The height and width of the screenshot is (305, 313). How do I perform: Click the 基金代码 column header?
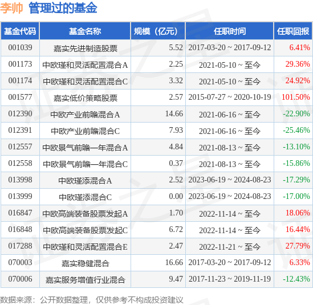[20, 31]
